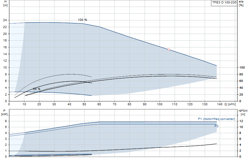Click the eta [%] axis label
The width and height of the screenshot is (249, 162).
[241, 3]
